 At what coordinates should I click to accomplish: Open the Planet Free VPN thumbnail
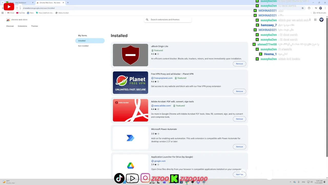coord(130,82)
